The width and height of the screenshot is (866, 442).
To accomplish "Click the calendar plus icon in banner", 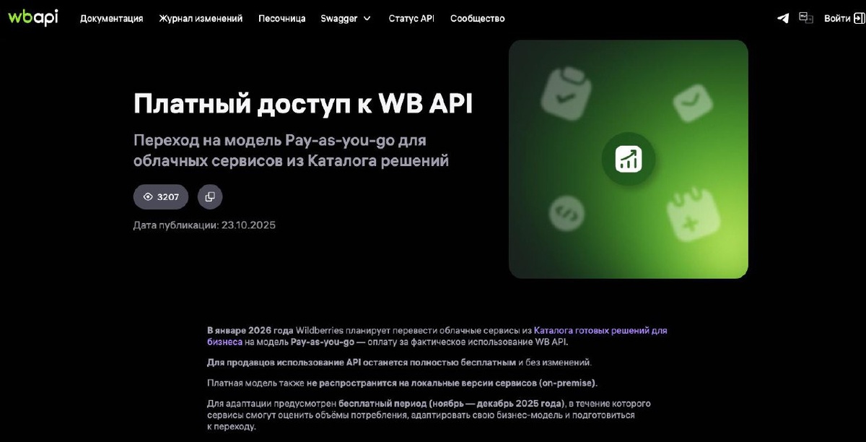I will (693, 214).
